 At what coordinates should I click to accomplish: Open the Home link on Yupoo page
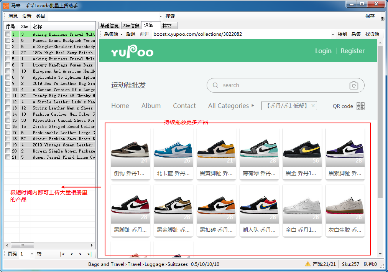tap(120, 106)
